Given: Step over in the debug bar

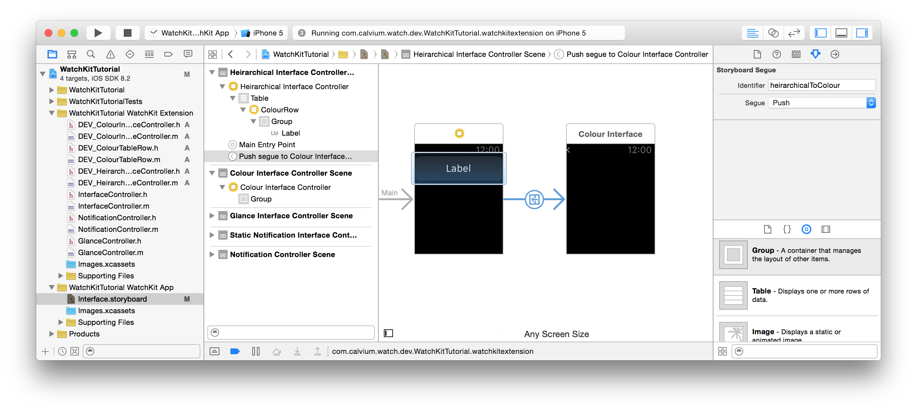Looking at the screenshot, I should click(277, 352).
